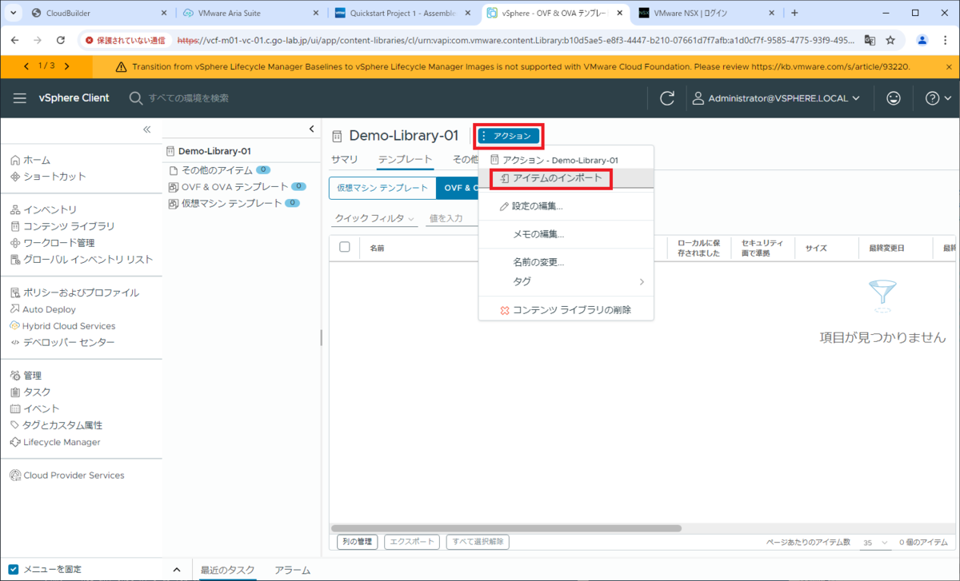Click the エクスポート button
The width and height of the screenshot is (960, 581).
coord(412,542)
